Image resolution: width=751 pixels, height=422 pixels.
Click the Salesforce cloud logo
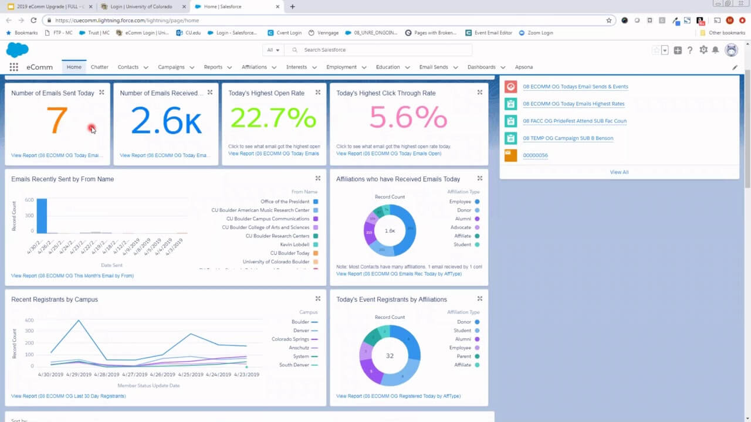[x=18, y=50]
